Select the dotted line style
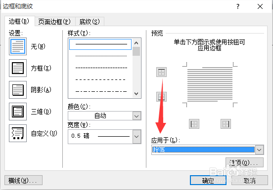This screenshot has height=190, width=273. click(x=100, y=56)
